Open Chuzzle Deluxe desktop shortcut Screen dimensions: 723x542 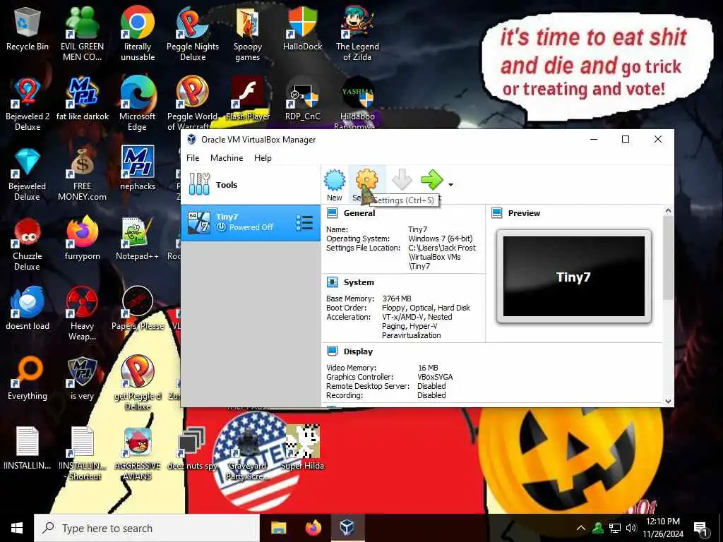coord(28,244)
